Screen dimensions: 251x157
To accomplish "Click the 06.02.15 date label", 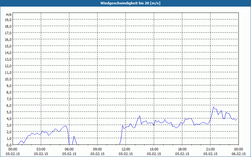I will 238,154.
